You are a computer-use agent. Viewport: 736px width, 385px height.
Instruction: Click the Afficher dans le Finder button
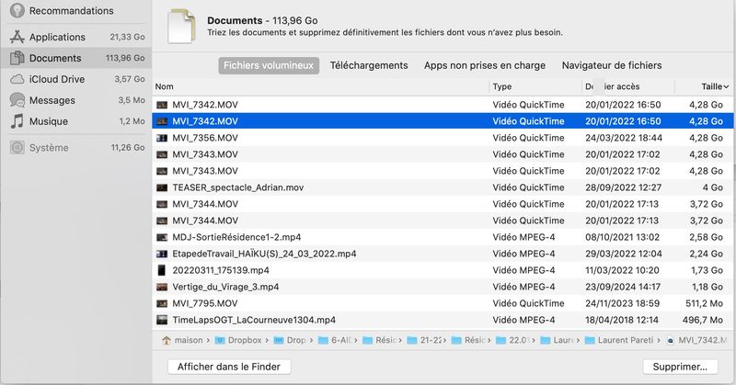point(229,367)
